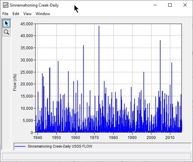Click the blue legend line sample
Viewport: 193px width, 162px height.
(20, 146)
